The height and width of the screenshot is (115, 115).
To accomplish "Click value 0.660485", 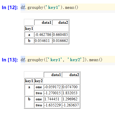I will coord(60,35).
